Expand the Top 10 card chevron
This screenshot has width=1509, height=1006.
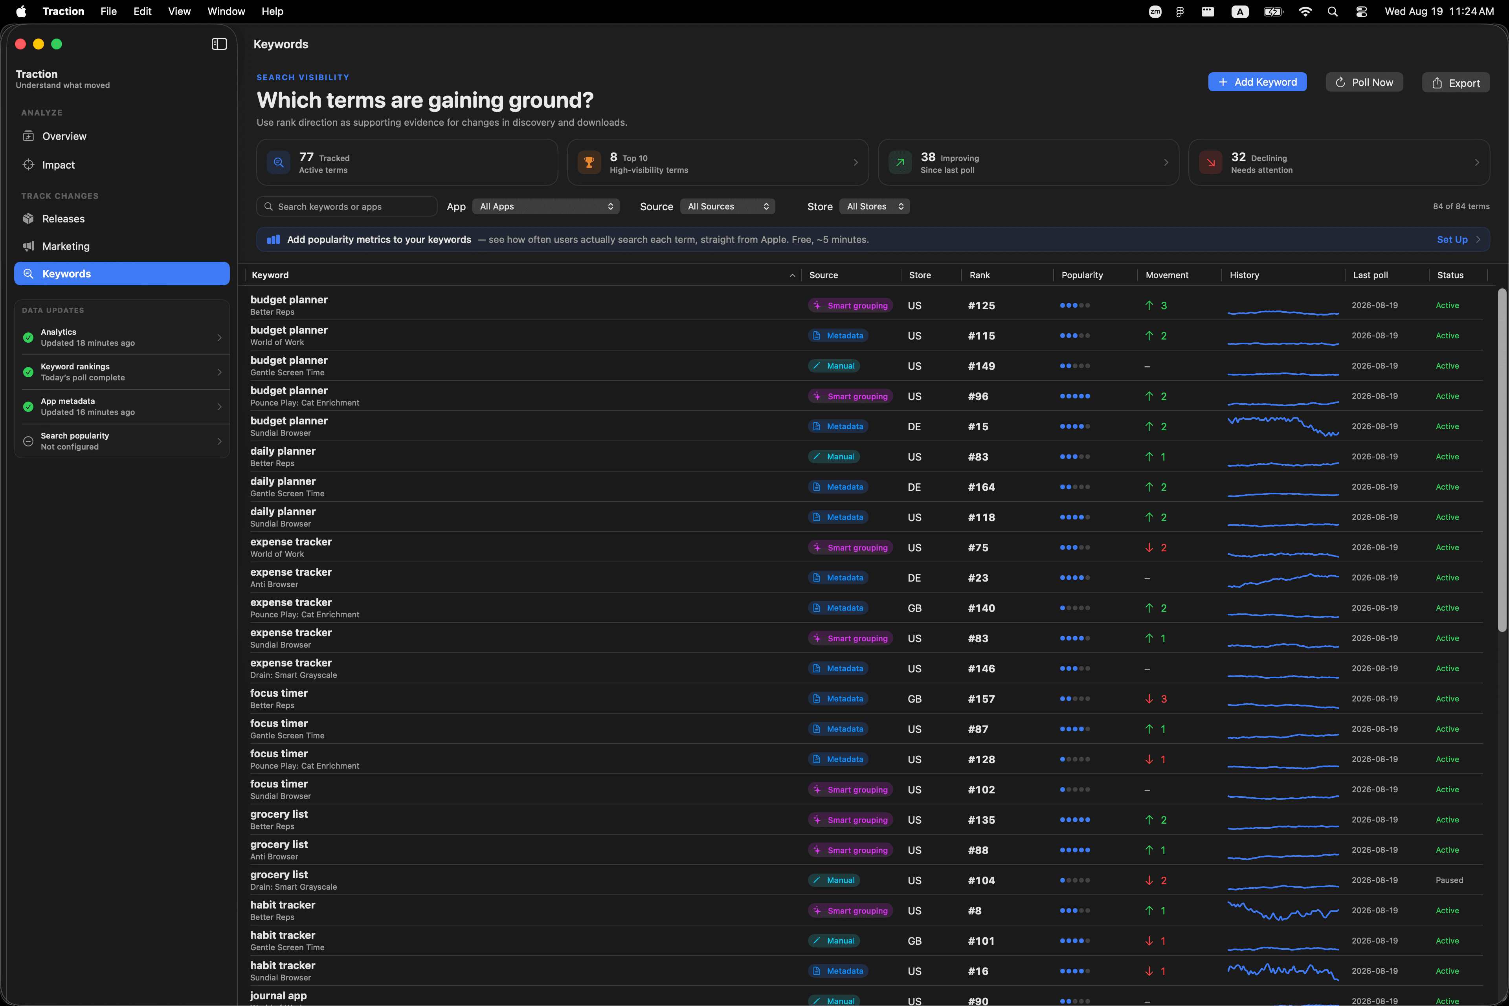(855, 162)
